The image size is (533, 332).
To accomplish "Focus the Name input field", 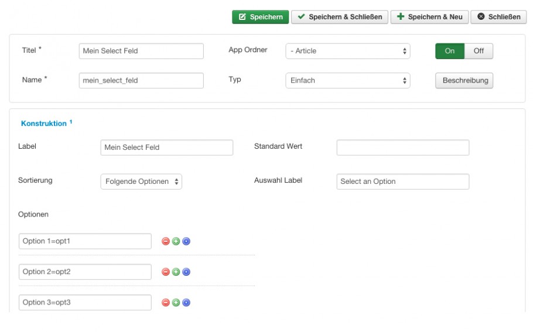I will point(141,81).
